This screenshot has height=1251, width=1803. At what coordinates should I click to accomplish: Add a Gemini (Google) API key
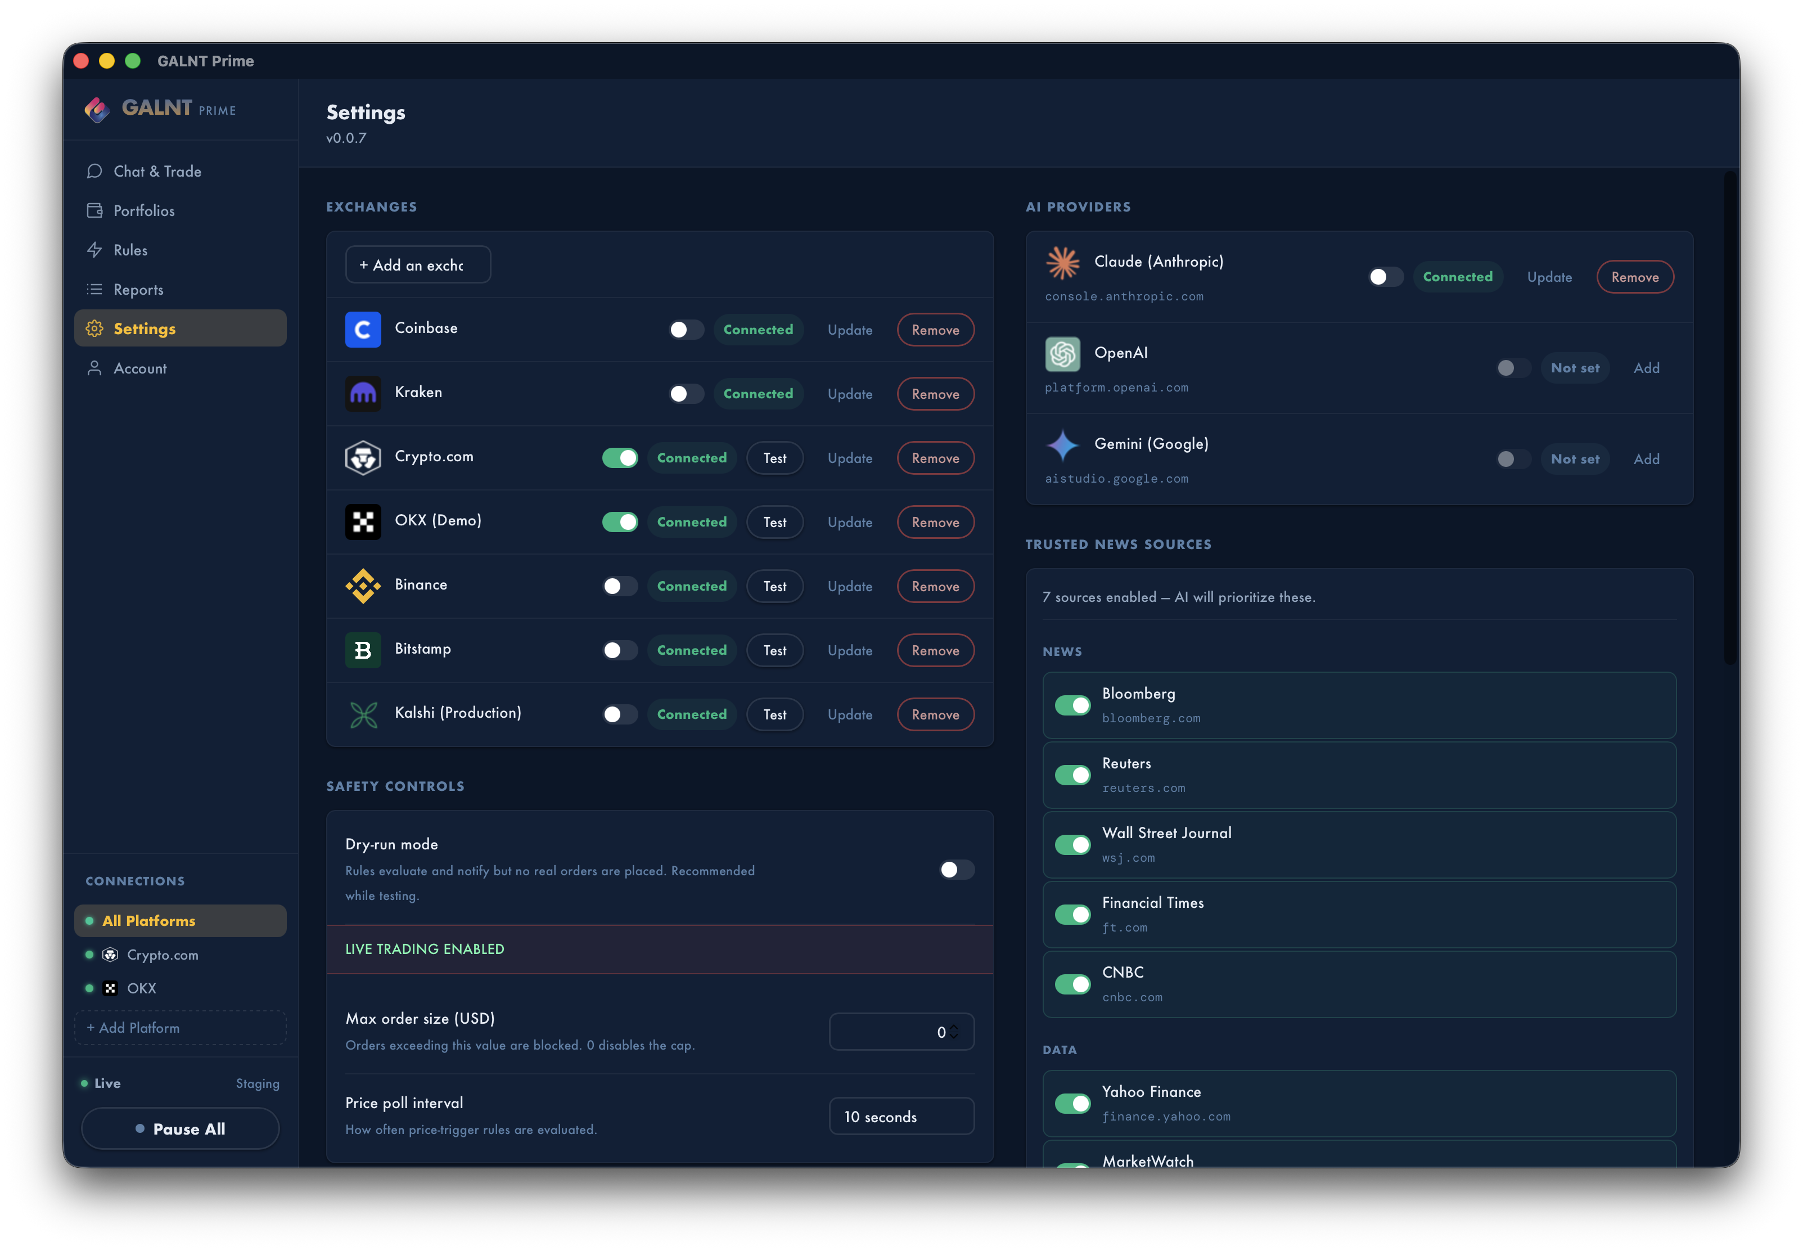click(1646, 460)
